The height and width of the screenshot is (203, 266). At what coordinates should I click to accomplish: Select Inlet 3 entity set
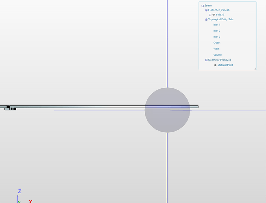click(x=217, y=37)
